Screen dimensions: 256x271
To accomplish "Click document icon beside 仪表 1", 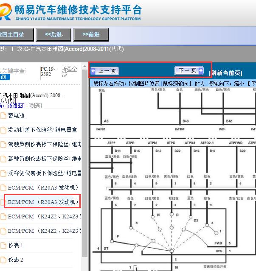I will [3, 245].
